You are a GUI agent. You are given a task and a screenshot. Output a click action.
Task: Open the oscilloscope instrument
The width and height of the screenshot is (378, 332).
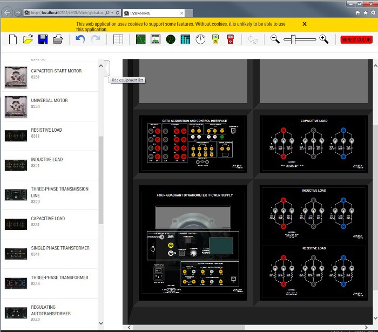click(140, 39)
